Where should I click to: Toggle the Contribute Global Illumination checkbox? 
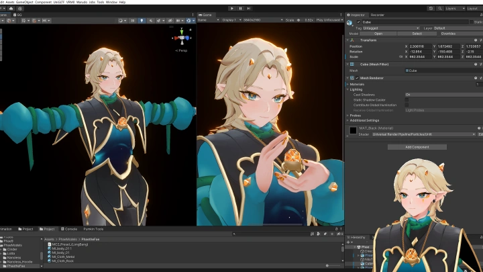[x=407, y=105]
